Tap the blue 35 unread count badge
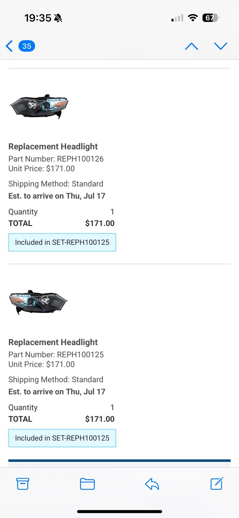Image resolution: width=239 pixels, height=518 pixels. 26,46
